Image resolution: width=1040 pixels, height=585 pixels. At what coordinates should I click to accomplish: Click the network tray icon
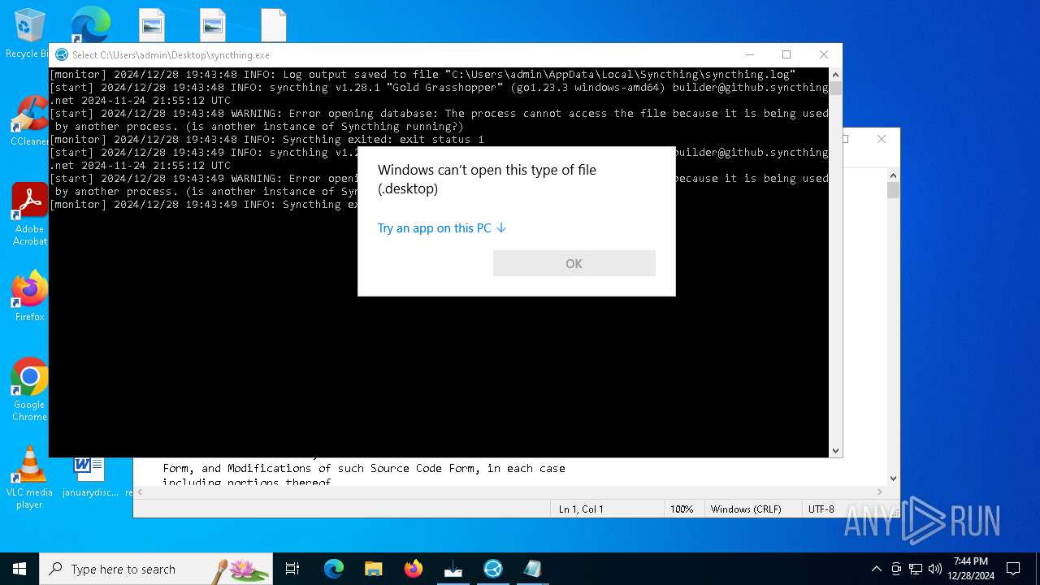tap(916, 569)
